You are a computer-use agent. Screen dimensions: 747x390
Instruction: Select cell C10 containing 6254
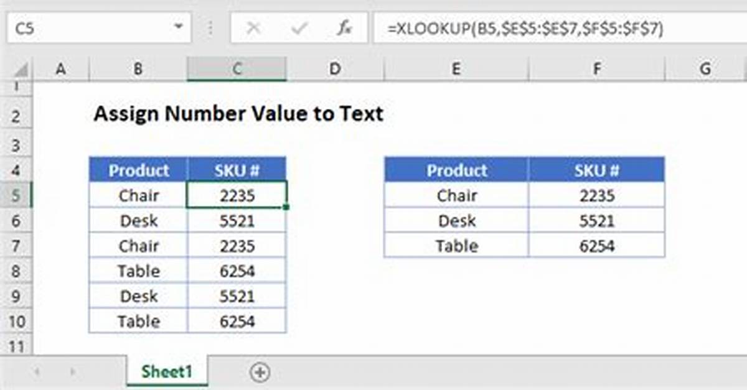(237, 321)
